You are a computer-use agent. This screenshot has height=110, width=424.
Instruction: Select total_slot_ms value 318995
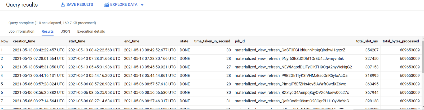tap(372, 76)
